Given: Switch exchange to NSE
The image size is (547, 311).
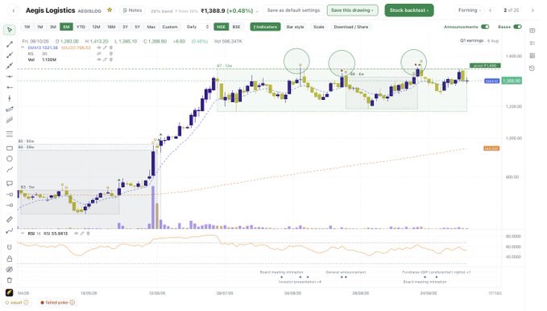Looking at the screenshot, I should (x=221, y=27).
